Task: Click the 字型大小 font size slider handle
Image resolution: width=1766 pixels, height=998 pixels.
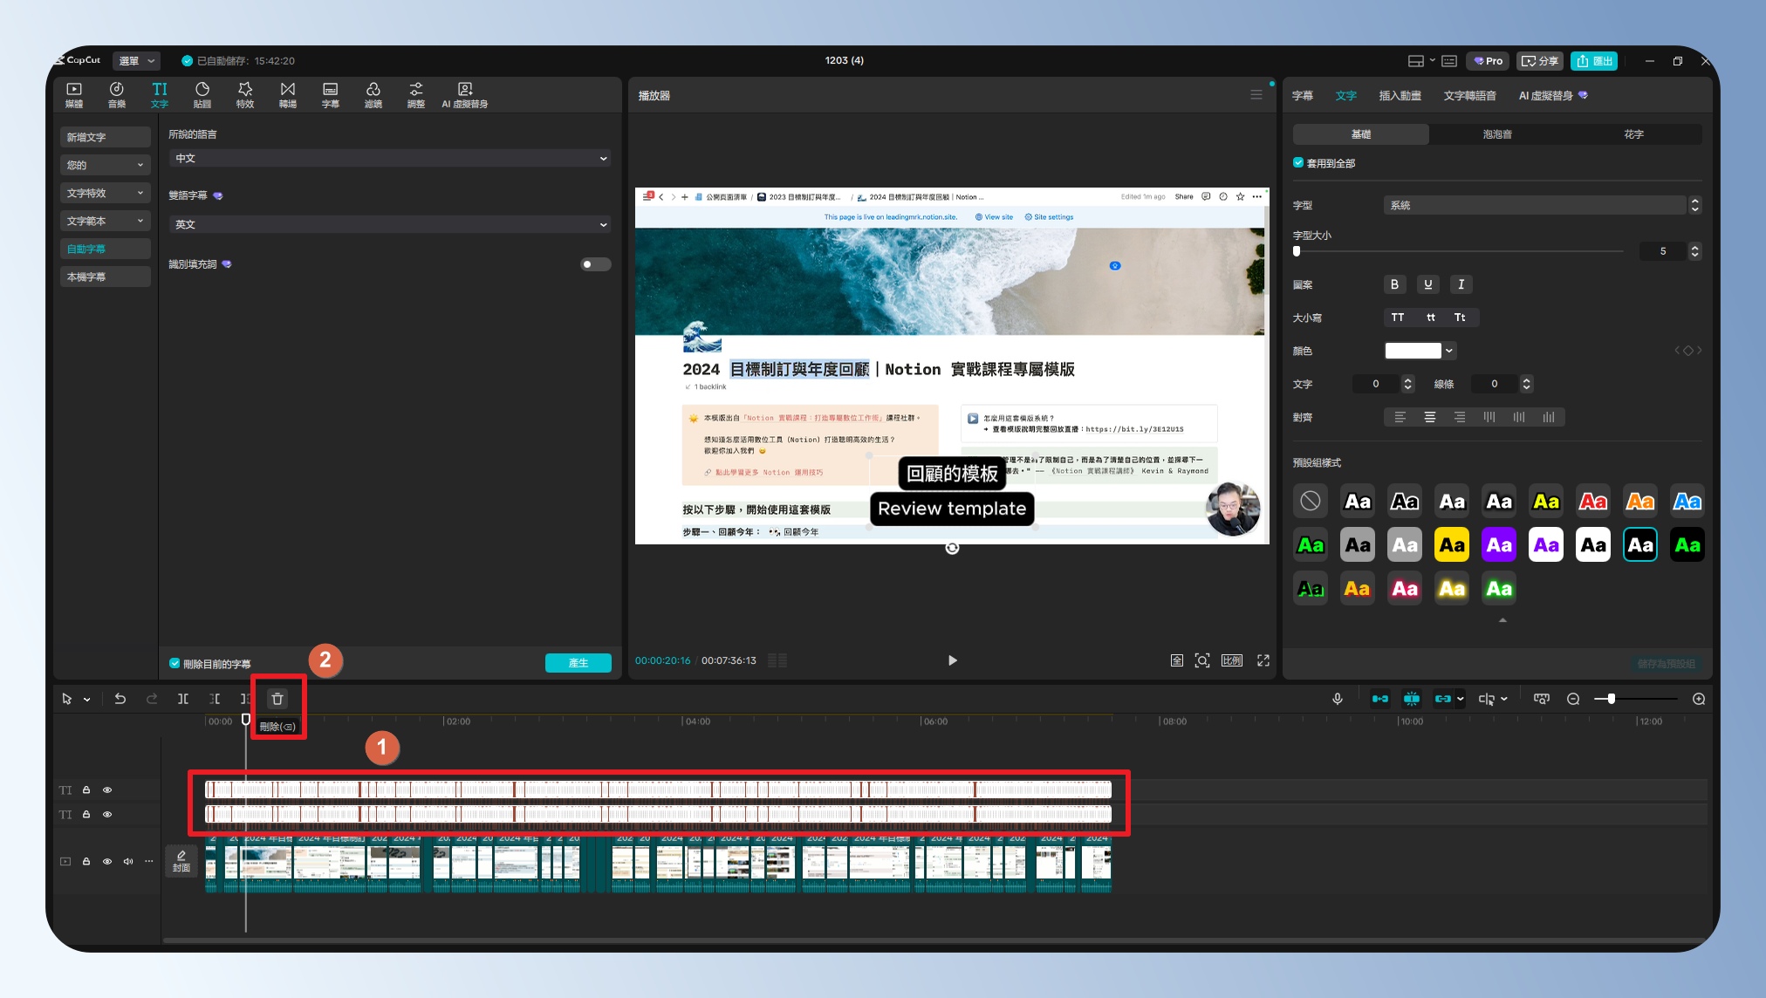Action: click(1297, 251)
